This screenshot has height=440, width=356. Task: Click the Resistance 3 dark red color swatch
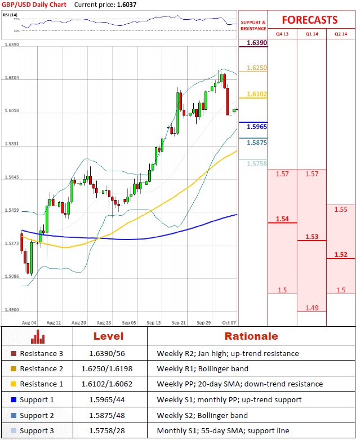(14, 353)
